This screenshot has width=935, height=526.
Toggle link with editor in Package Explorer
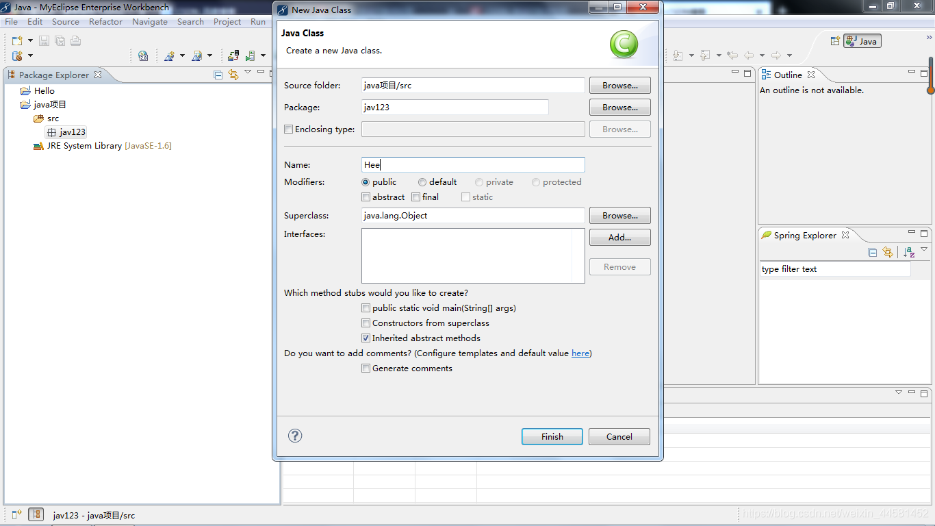233,75
